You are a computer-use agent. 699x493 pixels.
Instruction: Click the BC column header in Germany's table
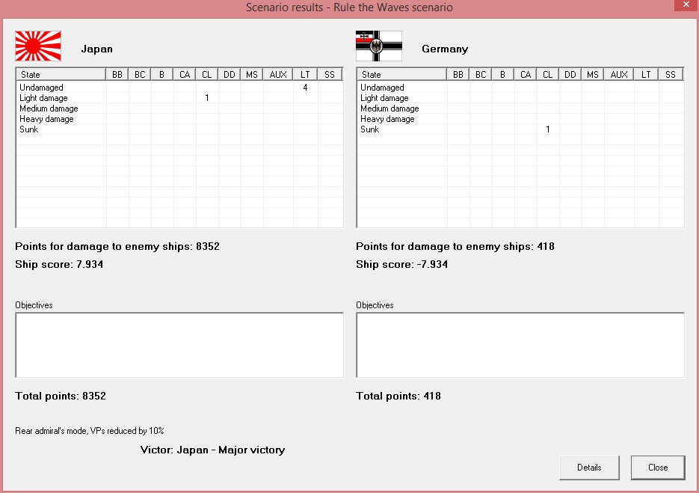[481, 75]
